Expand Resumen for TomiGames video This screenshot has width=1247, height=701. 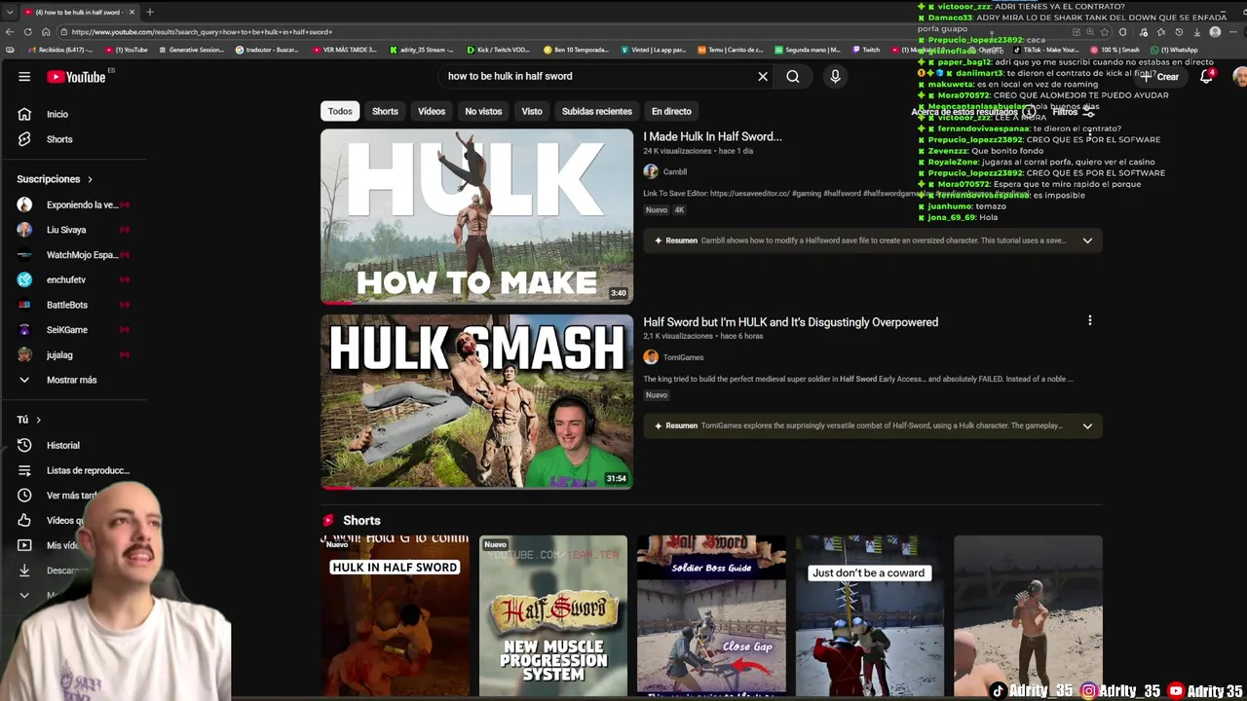click(1087, 425)
